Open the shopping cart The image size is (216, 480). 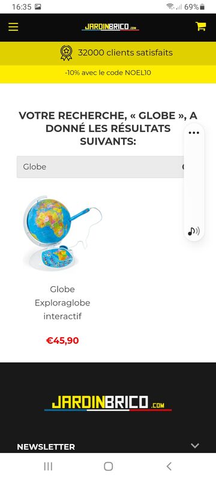pyautogui.click(x=201, y=26)
